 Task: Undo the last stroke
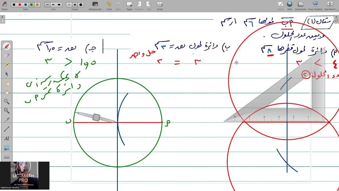(109, 6)
